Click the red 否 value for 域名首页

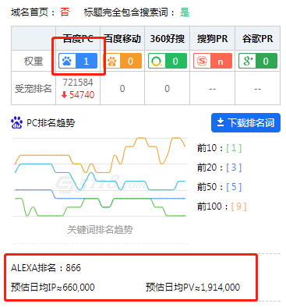click(65, 12)
